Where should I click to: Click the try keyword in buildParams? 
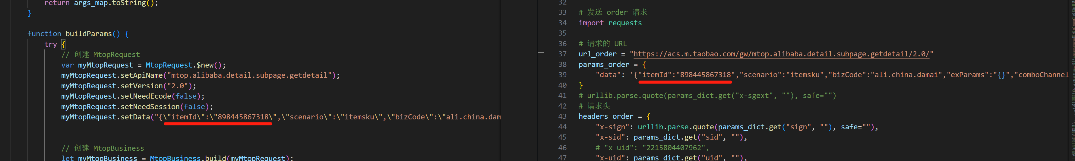pyautogui.click(x=50, y=44)
